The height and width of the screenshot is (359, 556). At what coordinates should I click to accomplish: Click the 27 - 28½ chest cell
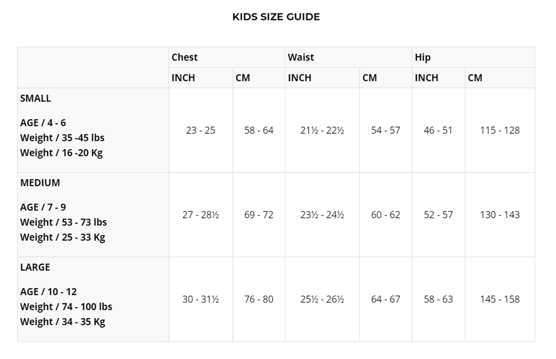point(201,215)
